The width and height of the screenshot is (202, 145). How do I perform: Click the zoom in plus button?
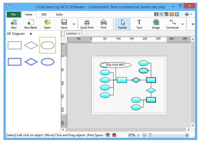tap(187, 135)
